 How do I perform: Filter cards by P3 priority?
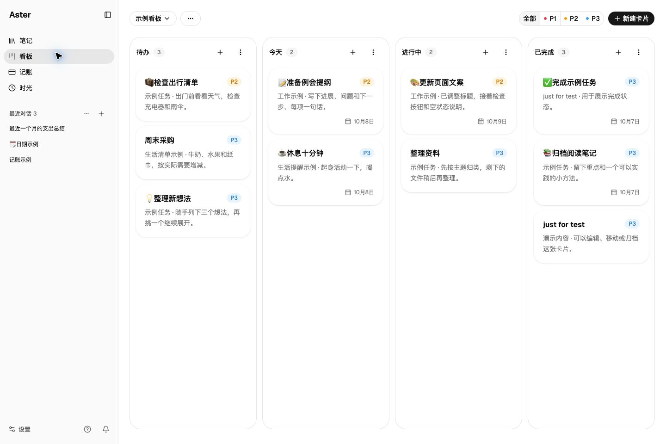tap(592, 18)
